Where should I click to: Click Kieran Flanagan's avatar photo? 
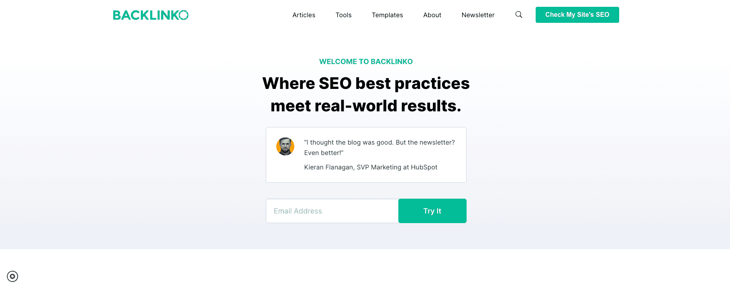(285, 147)
